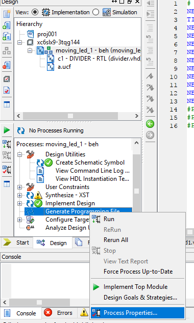The image size is (194, 323).
Task: Select the Create Schematic Symbol process
Action: click(90, 163)
